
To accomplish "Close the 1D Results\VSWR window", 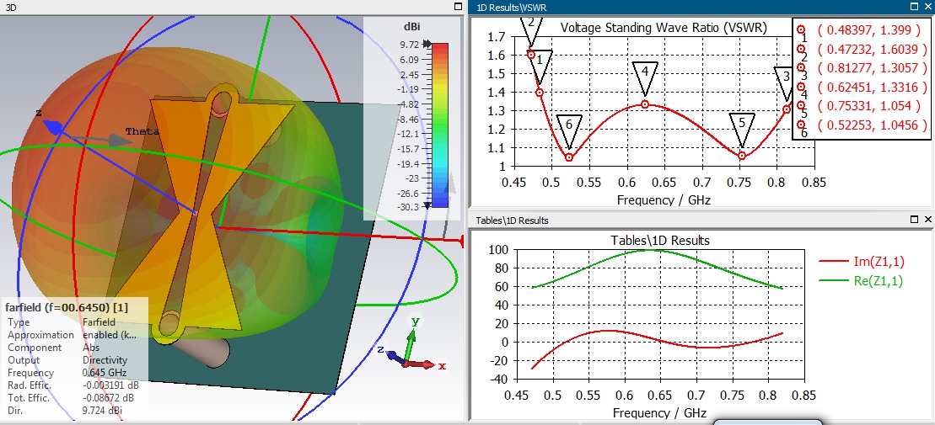I will (928, 7).
